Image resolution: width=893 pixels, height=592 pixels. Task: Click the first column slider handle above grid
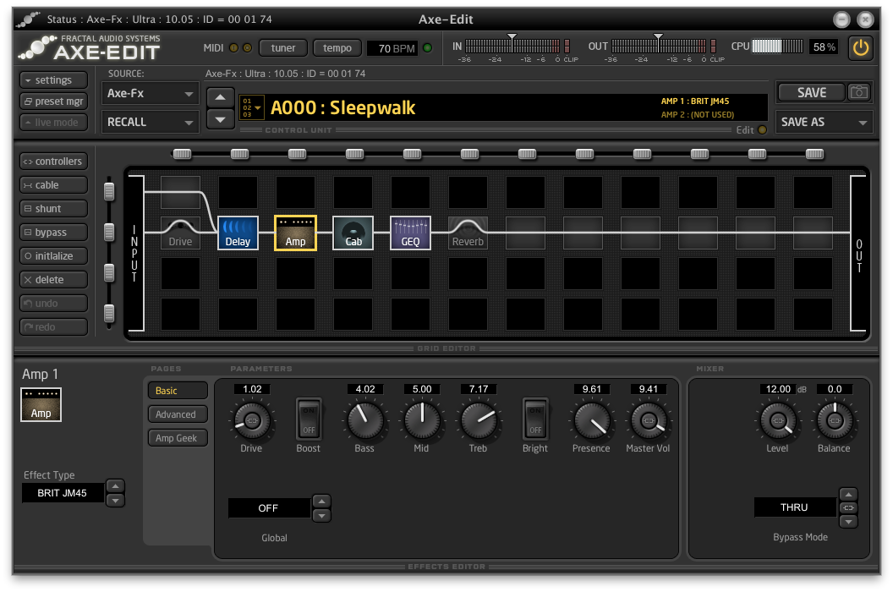183,154
